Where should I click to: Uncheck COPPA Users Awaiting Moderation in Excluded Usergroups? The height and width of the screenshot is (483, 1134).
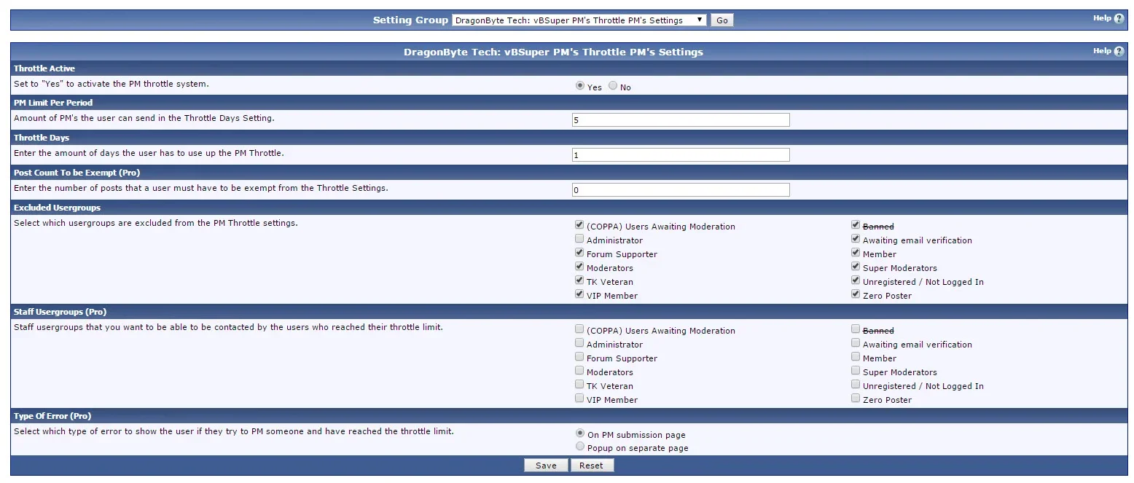tap(579, 225)
